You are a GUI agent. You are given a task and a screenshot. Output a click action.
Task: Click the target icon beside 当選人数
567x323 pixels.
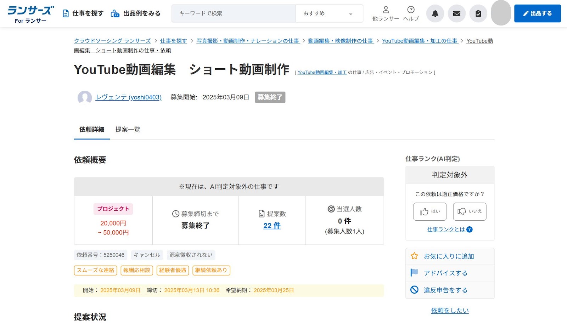tap(331, 209)
